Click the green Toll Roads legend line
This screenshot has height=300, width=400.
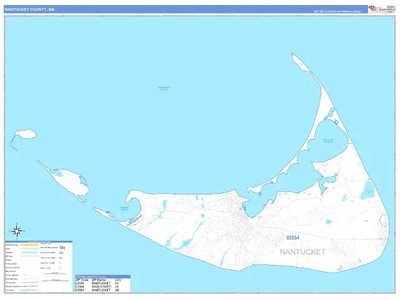(29, 290)
